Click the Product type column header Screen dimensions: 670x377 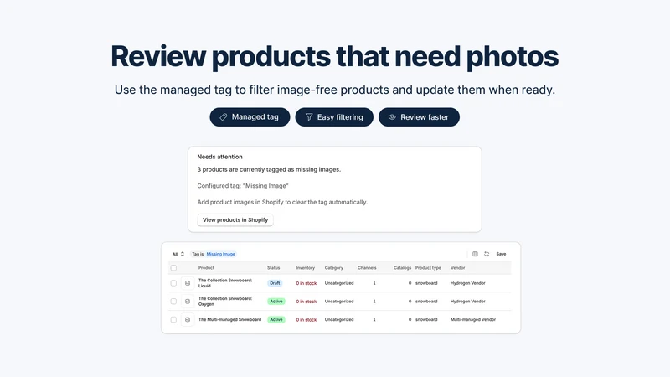pyautogui.click(x=428, y=267)
